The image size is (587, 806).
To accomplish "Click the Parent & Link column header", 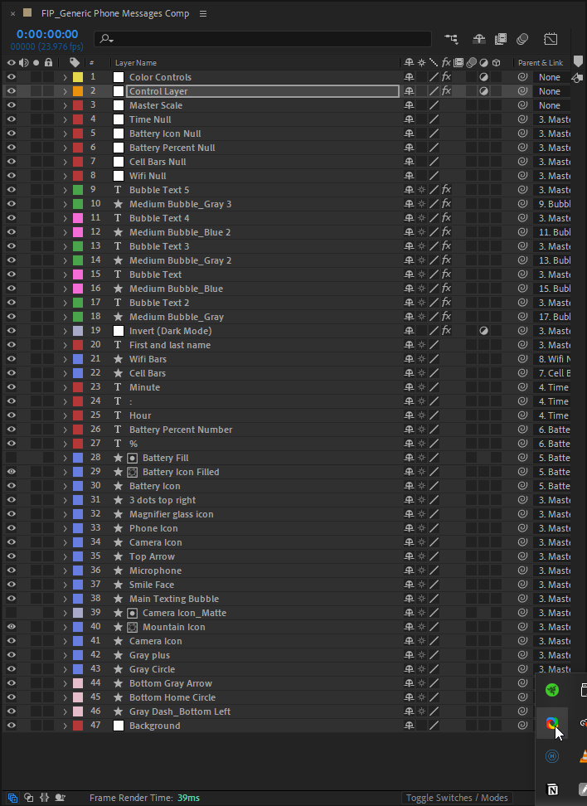I will [x=541, y=63].
